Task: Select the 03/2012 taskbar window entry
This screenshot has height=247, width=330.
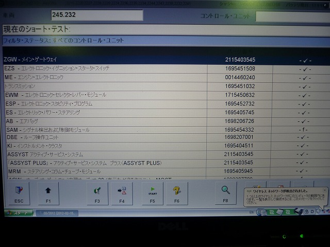Action: pos(57,213)
